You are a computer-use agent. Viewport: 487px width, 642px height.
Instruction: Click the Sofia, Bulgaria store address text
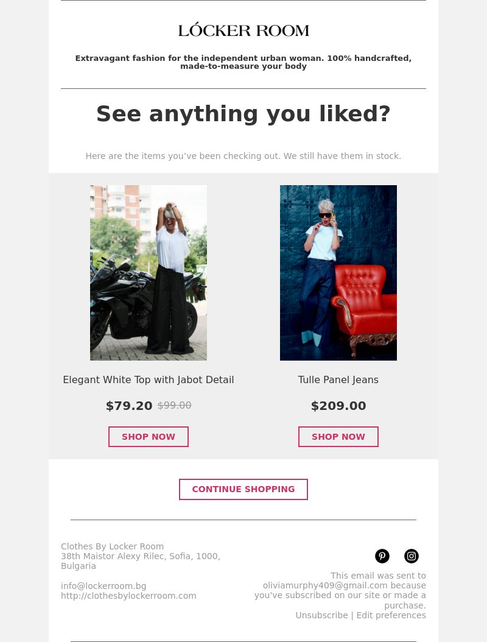(141, 561)
